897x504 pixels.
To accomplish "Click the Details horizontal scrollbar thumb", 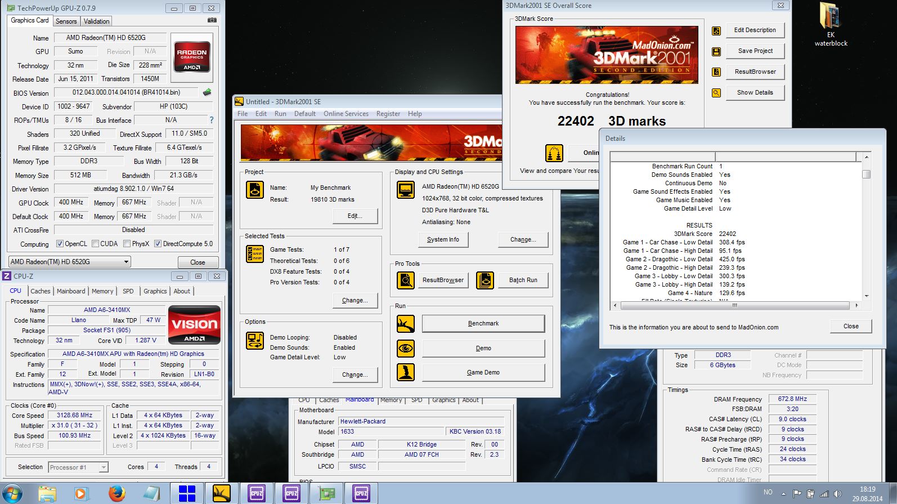I will coord(734,305).
